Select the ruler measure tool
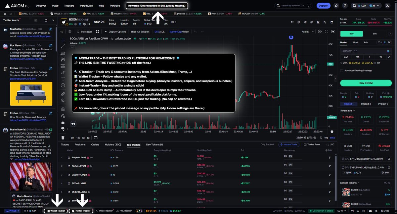 coord(63,94)
